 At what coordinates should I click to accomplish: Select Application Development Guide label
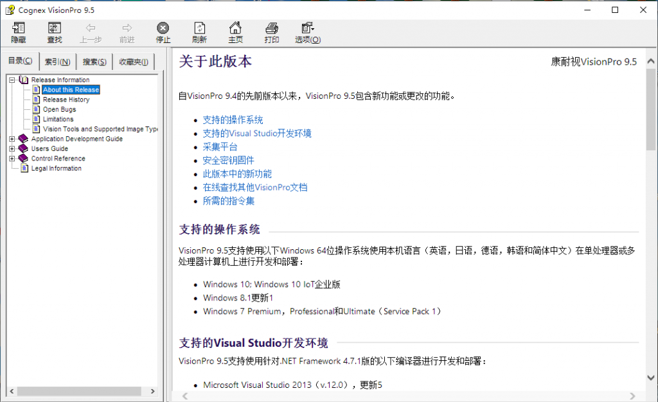click(77, 139)
